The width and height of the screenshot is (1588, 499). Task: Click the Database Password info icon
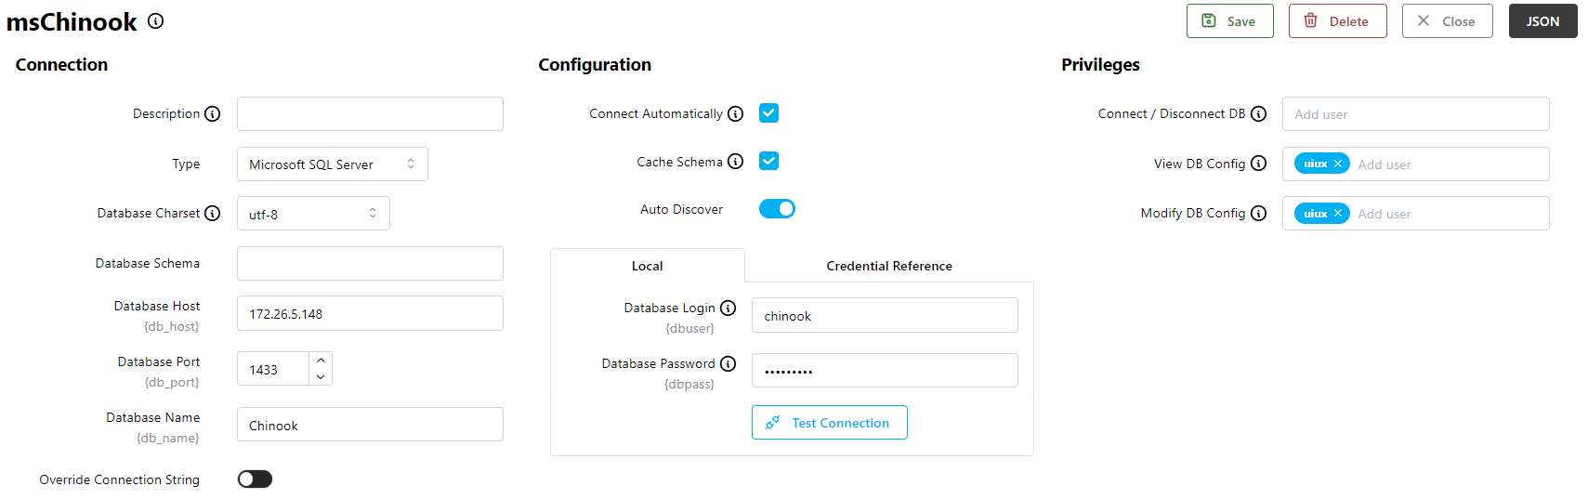728,363
